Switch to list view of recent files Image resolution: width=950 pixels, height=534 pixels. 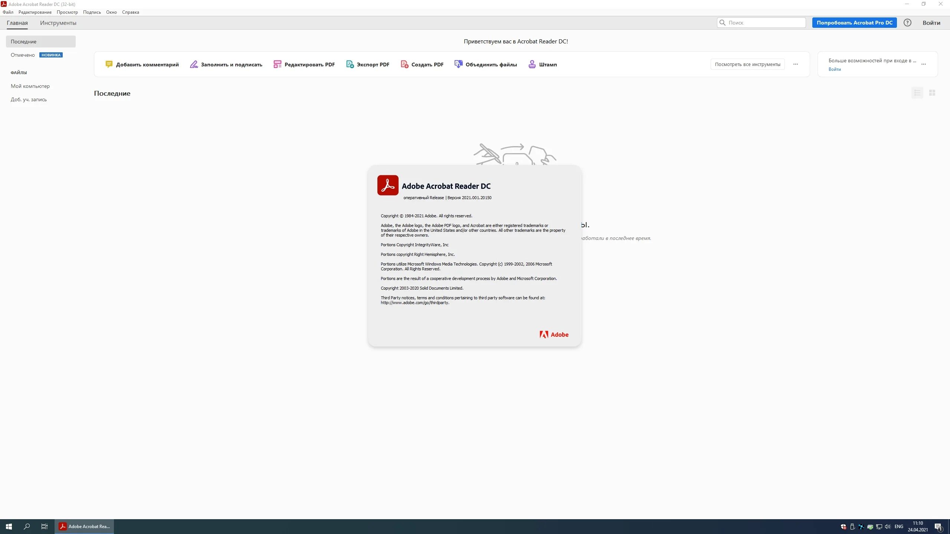pyautogui.click(x=917, y=93)
